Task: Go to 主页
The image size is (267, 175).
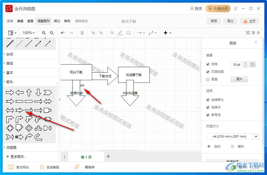Action: [x=249, y=21]
